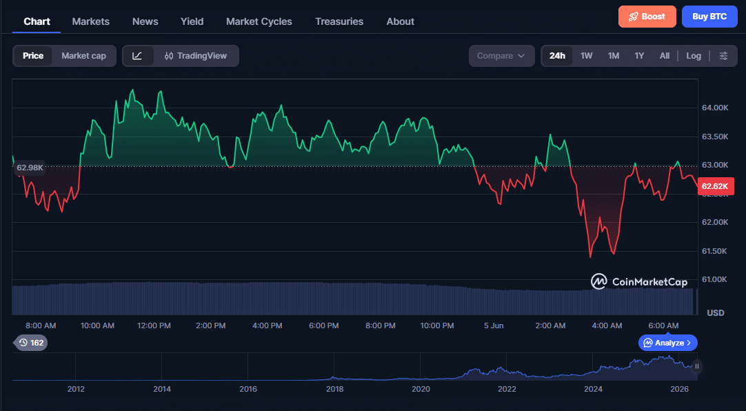Click the USD currency label

[x=716, y=312]
